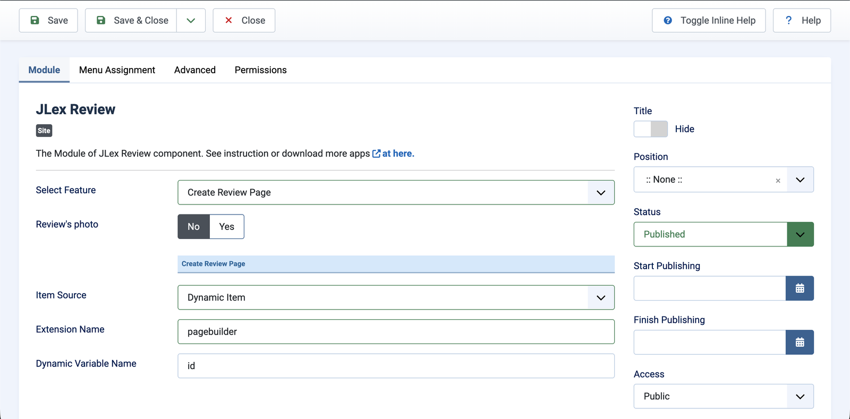Image resolution: width=850 pixels, height=419 pixels.
Task: Click Toggle Inline Help button
Action: point(709,20)
